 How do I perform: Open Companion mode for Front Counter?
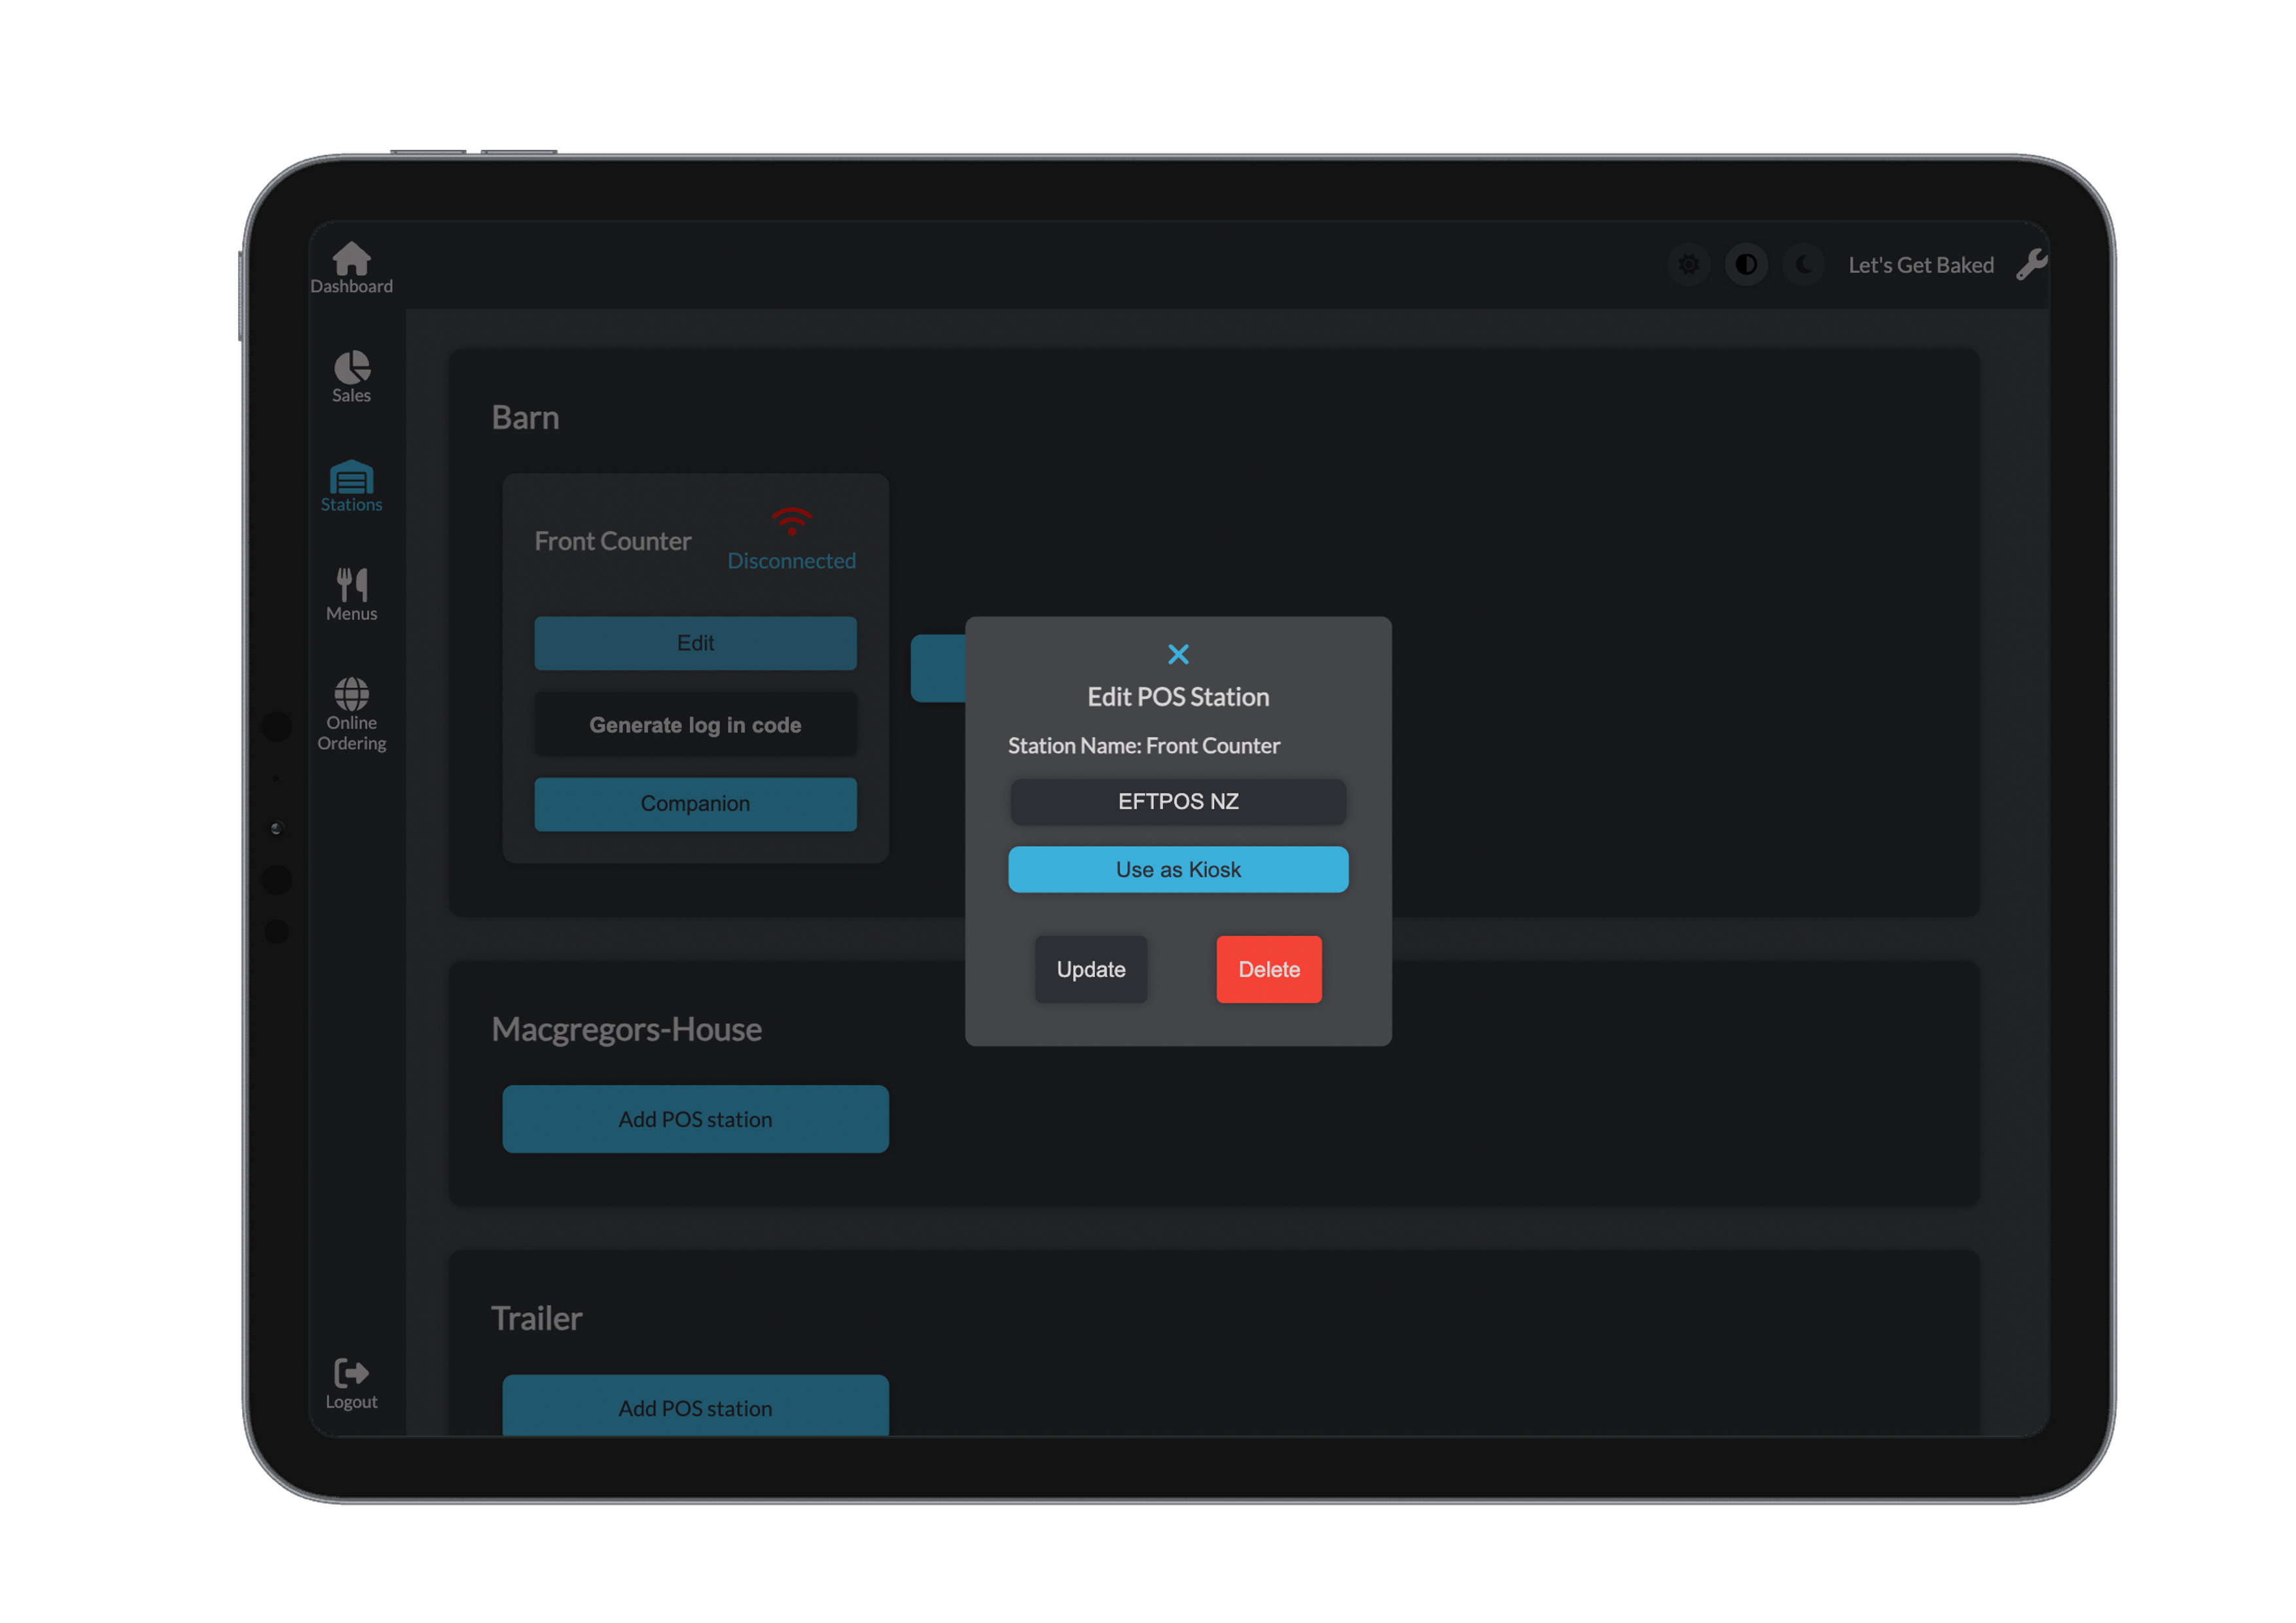(695, 803)
